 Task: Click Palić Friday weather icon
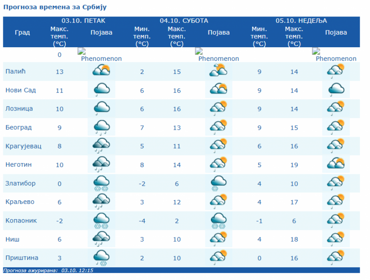pyautogui.click(x=101, y=71)
